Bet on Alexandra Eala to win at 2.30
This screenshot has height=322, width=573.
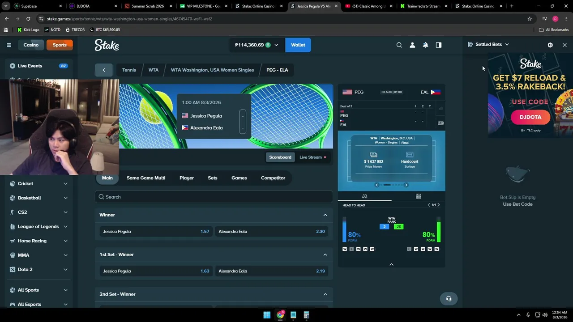click(x=272, y=231)
